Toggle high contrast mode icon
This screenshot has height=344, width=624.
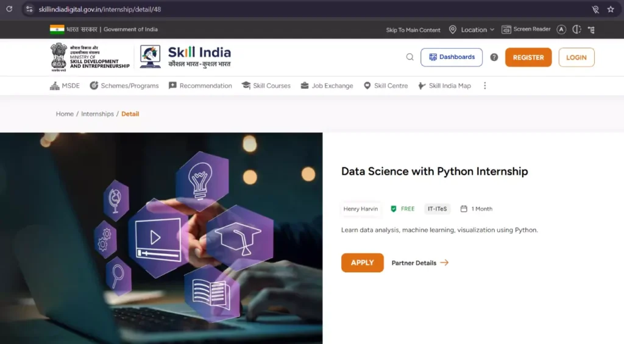click(x=576, y=29)
